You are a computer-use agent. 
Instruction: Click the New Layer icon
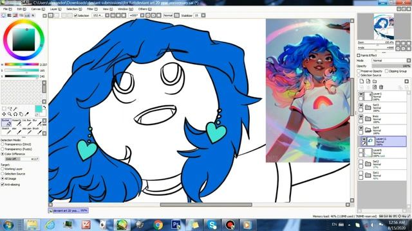click(362, 81)
